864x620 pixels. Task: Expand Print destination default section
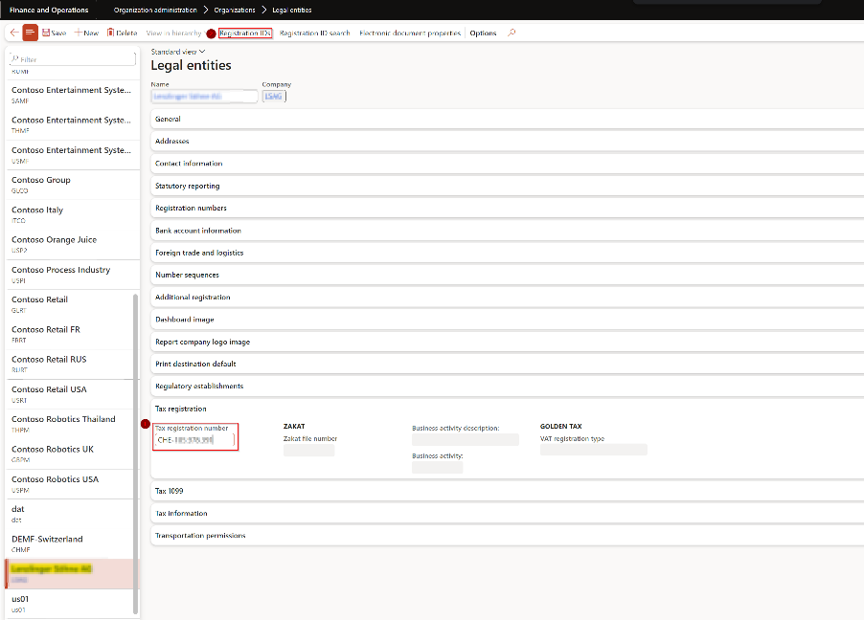507,364
